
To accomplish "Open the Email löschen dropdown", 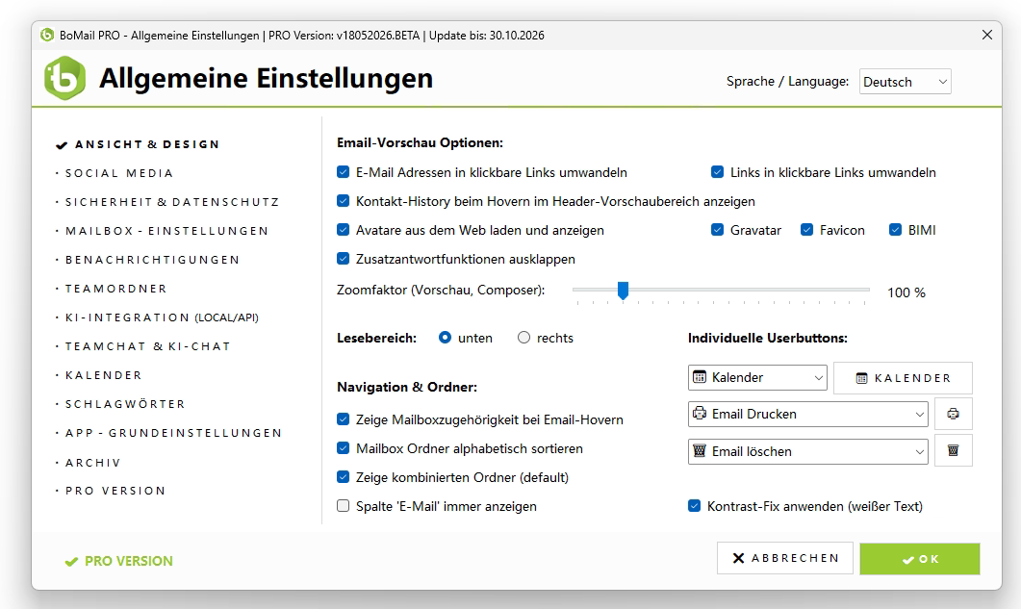I will pos(808,451).
